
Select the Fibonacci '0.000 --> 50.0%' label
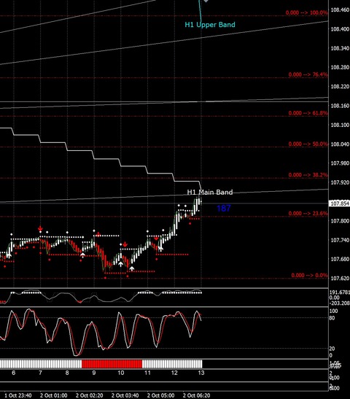click(308, 144)
